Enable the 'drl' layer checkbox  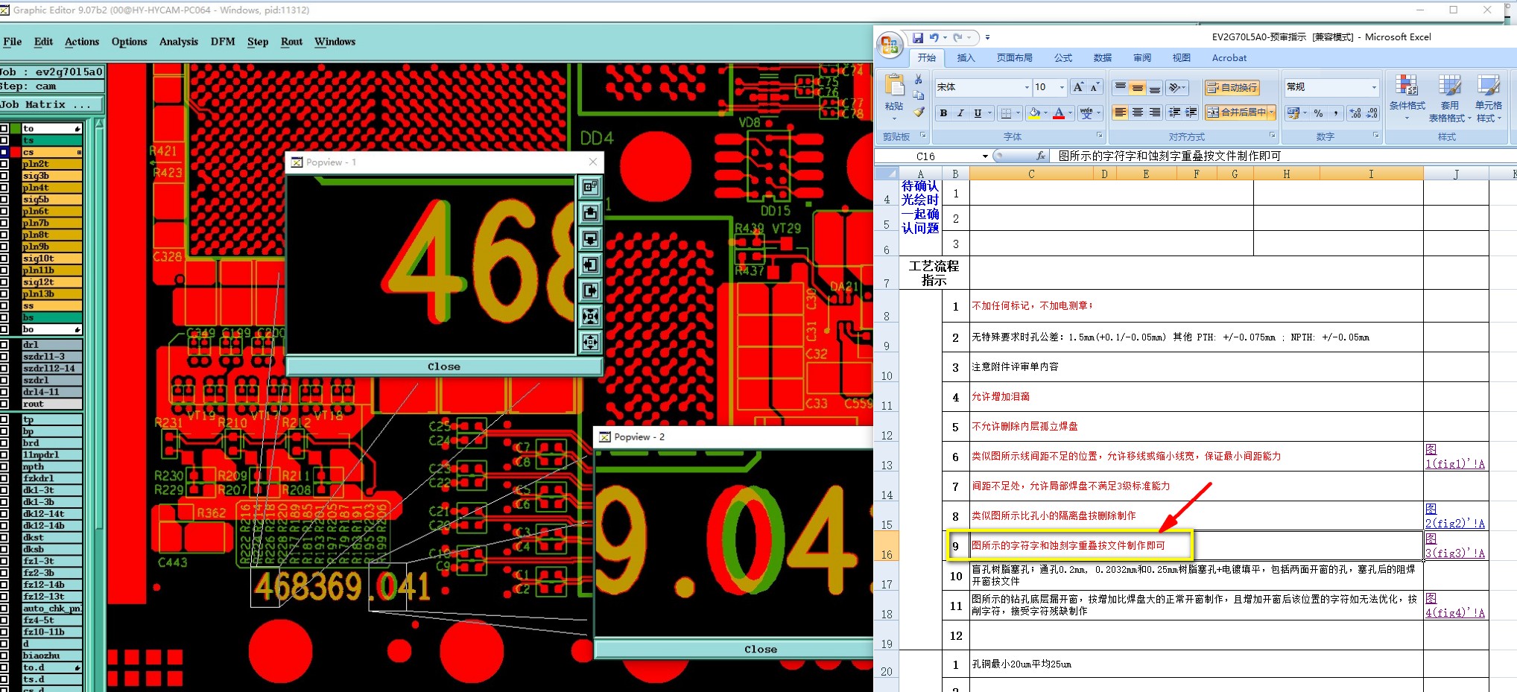point(4,344)
